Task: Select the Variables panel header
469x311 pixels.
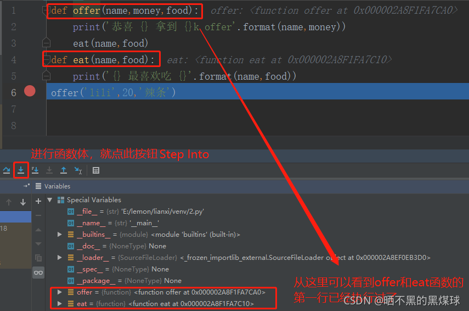Action: pos(57,186)
